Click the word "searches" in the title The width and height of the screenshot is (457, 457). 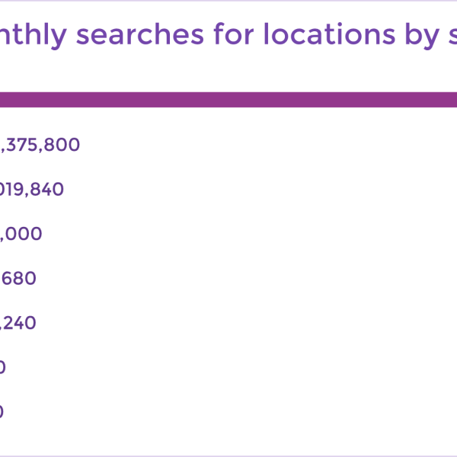tap(140, 35)
